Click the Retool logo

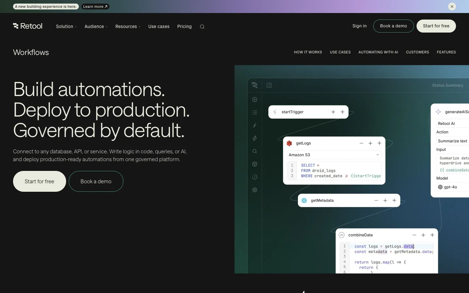pyautogui.click(x=28, y=26)
